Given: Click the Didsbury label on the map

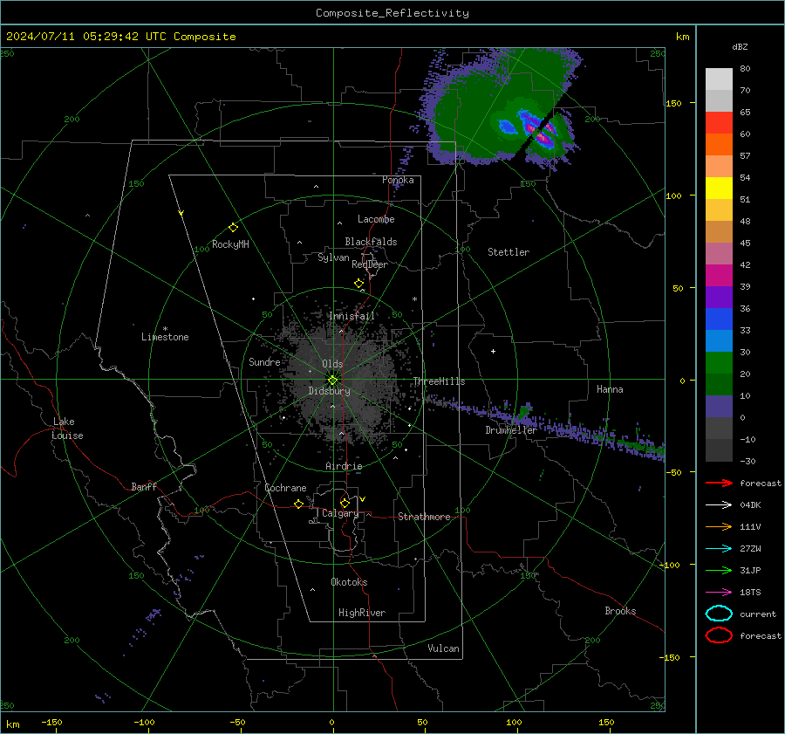Looking at the screenshot, I should click(329, 391).
